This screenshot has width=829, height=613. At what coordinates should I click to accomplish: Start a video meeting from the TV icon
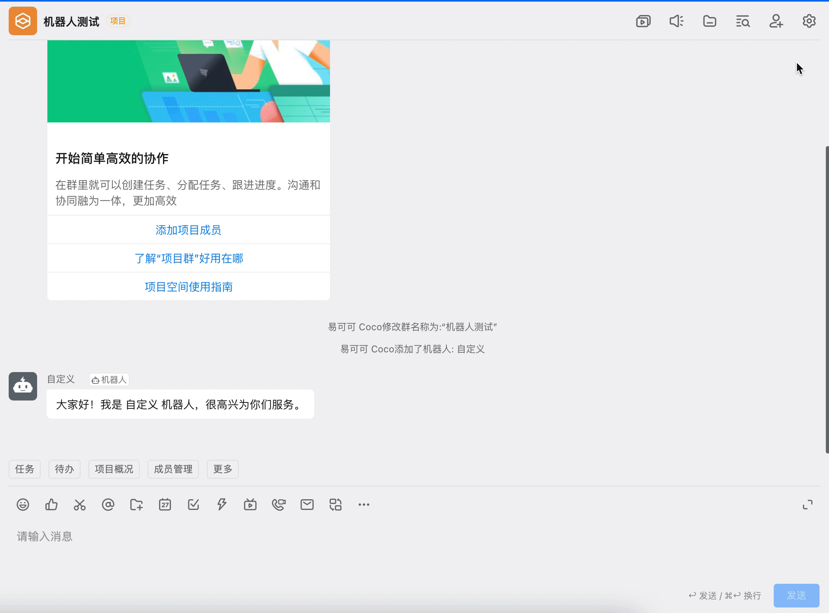[x=250, y=504]
